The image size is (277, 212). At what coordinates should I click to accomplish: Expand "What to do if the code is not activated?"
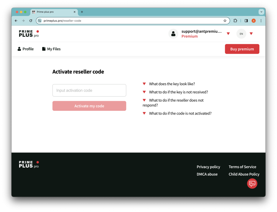tap(180, 113)
